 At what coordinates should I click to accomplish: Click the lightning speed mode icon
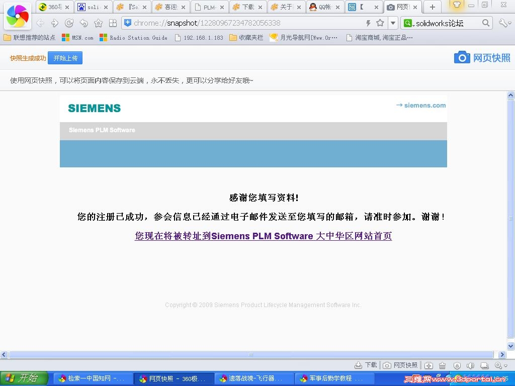click(368, 23)
